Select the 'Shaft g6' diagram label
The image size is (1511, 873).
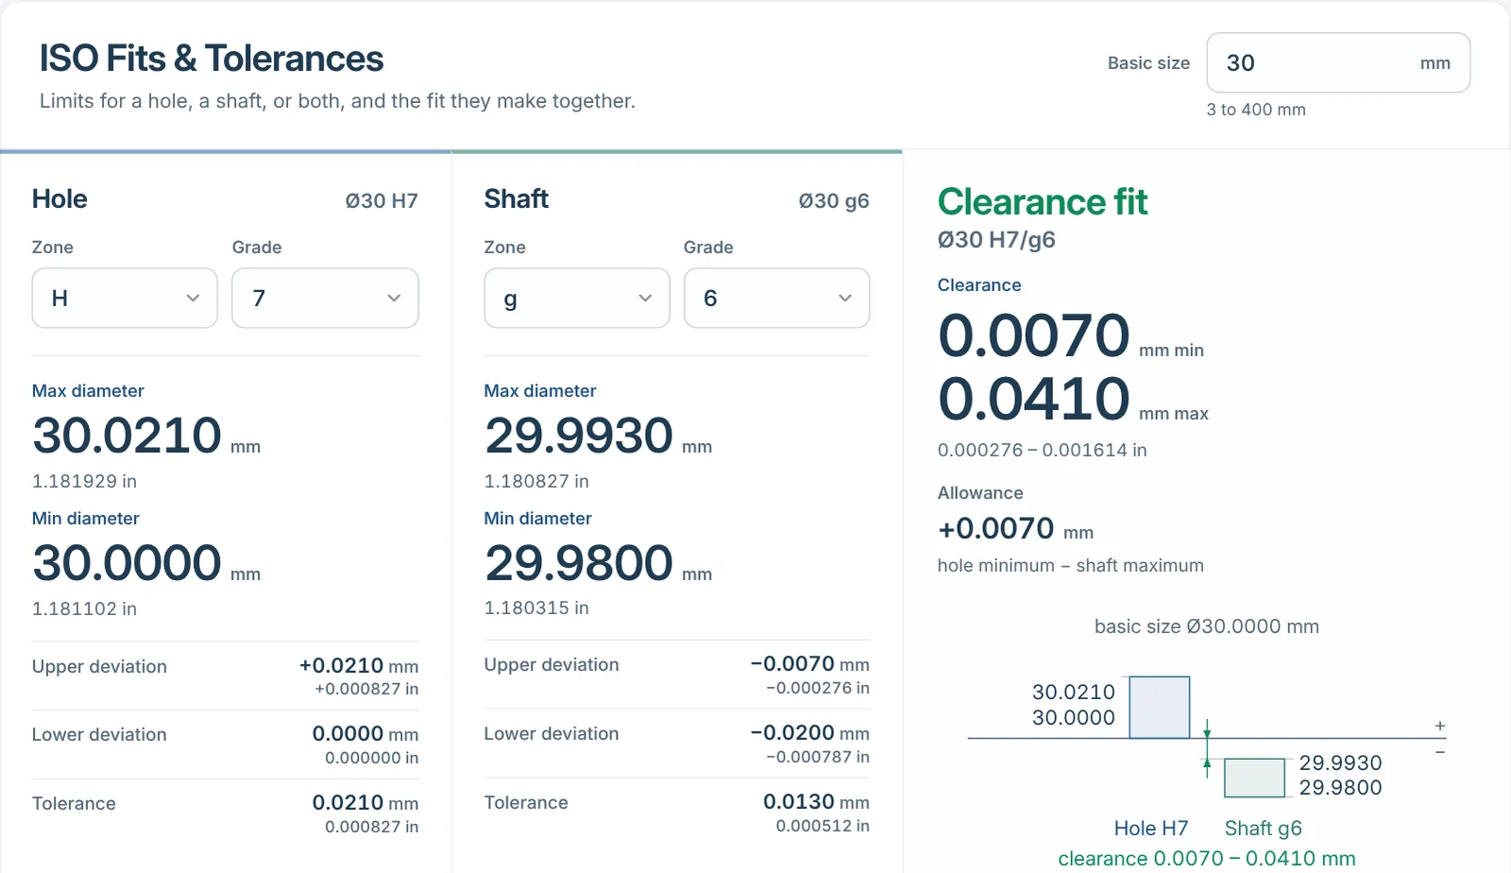(1264, 829)
